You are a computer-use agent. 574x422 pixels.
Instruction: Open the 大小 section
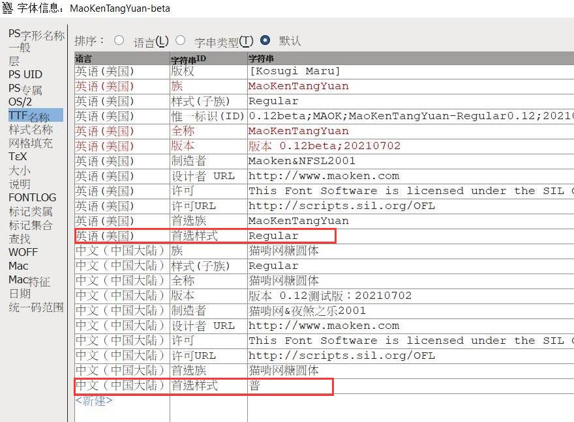(20, 171)
